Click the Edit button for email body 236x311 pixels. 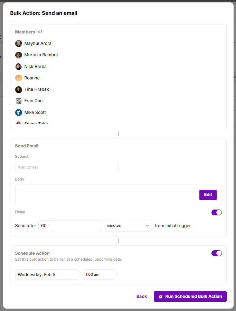(x=208, y=195)
